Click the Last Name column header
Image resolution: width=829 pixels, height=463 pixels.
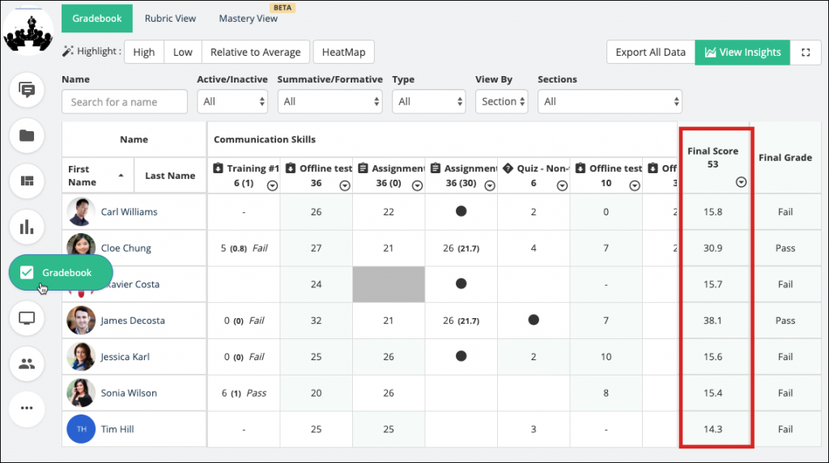coord(170,176)
